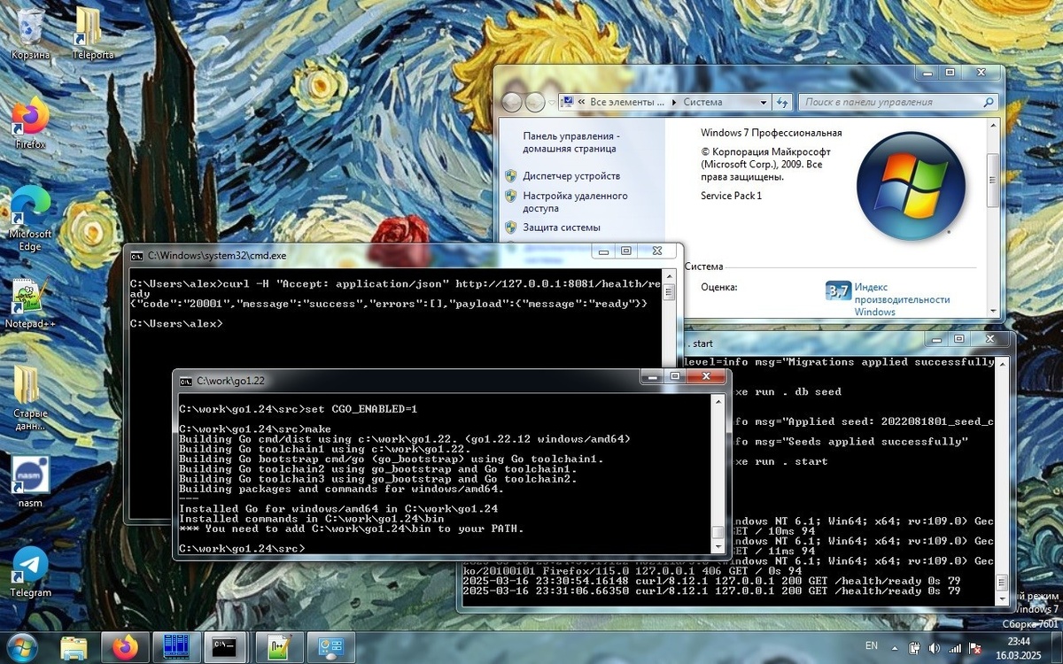Open the EN language indicator
1063x664 pixels.
[872, 645]
